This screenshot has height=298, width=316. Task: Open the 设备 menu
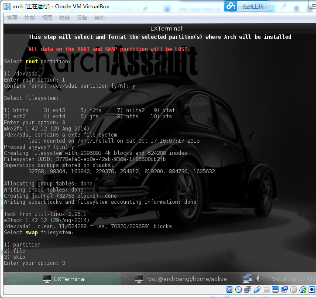click(82, 18)
